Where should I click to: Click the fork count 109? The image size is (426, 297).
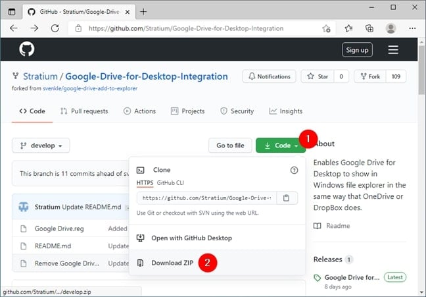pos(396,76)
